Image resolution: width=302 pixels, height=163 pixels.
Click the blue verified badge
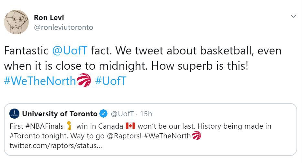[104, 114]
